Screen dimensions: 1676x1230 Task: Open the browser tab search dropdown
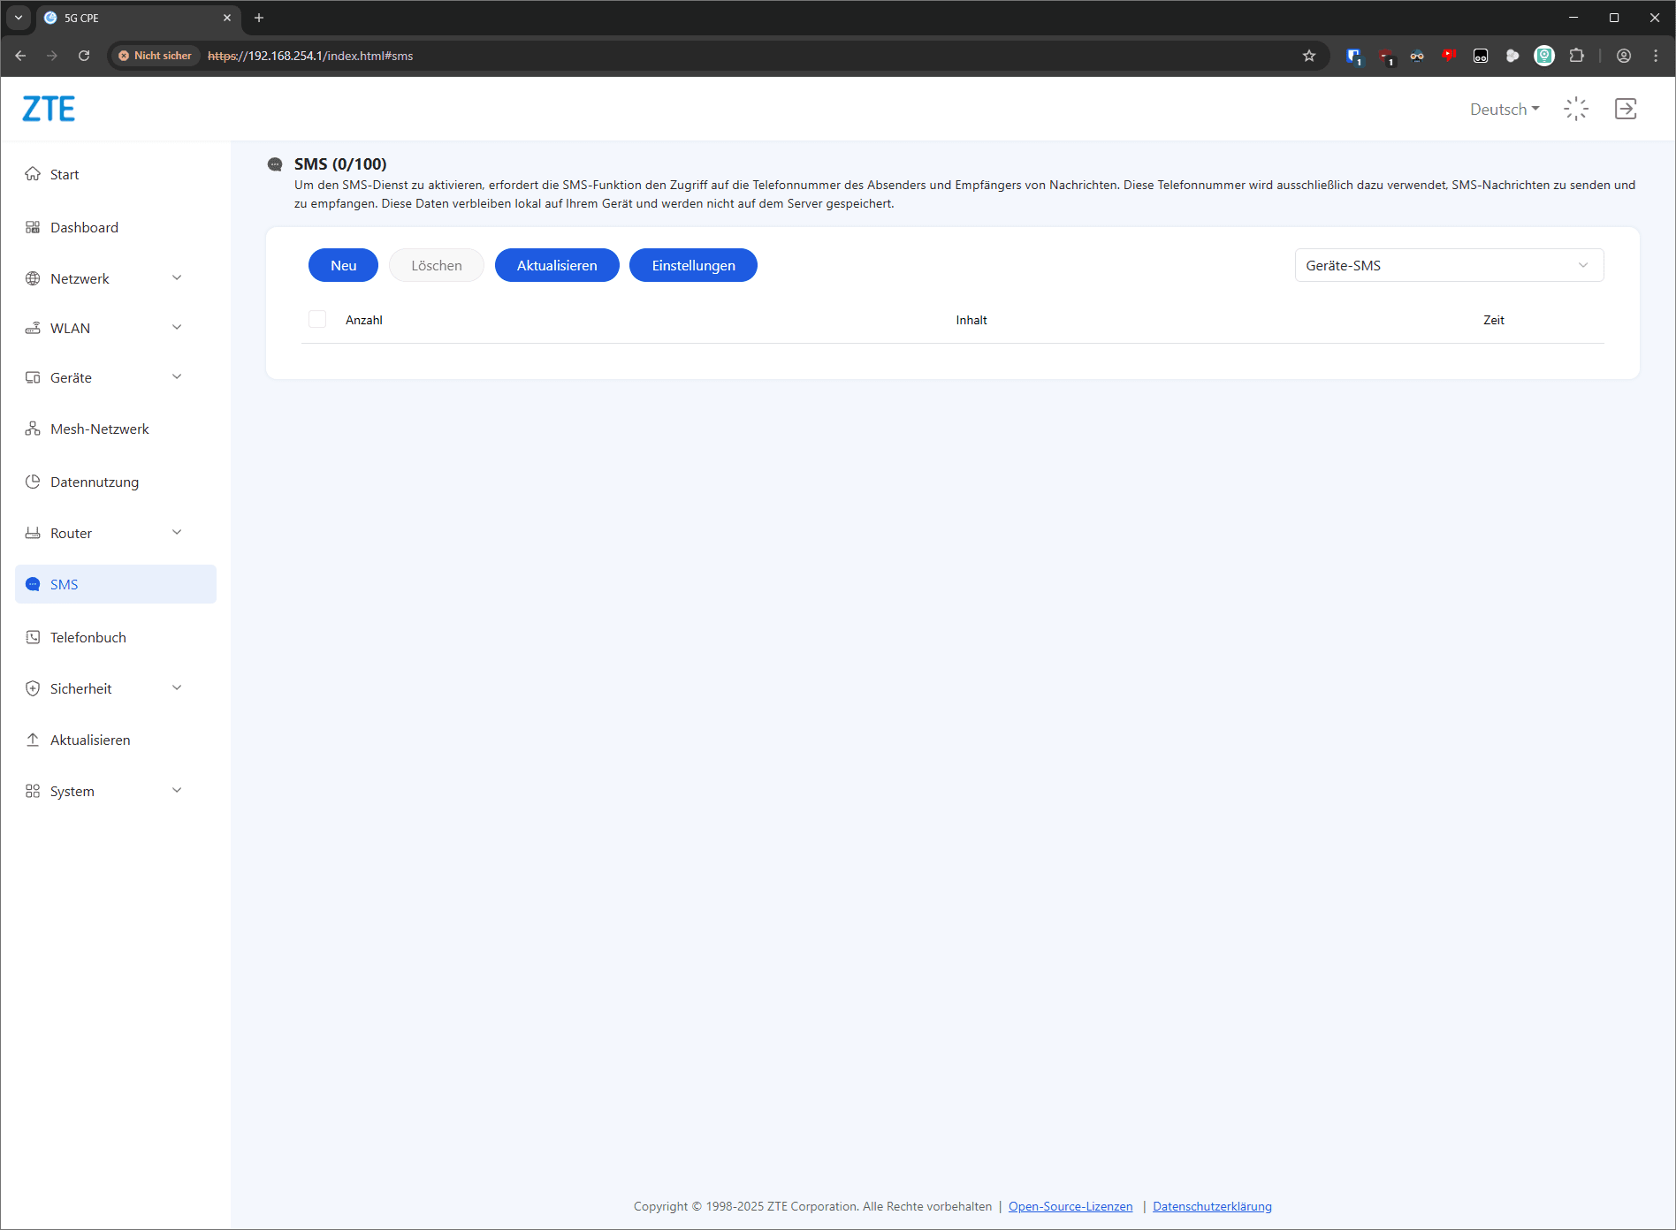click(19, 18)
